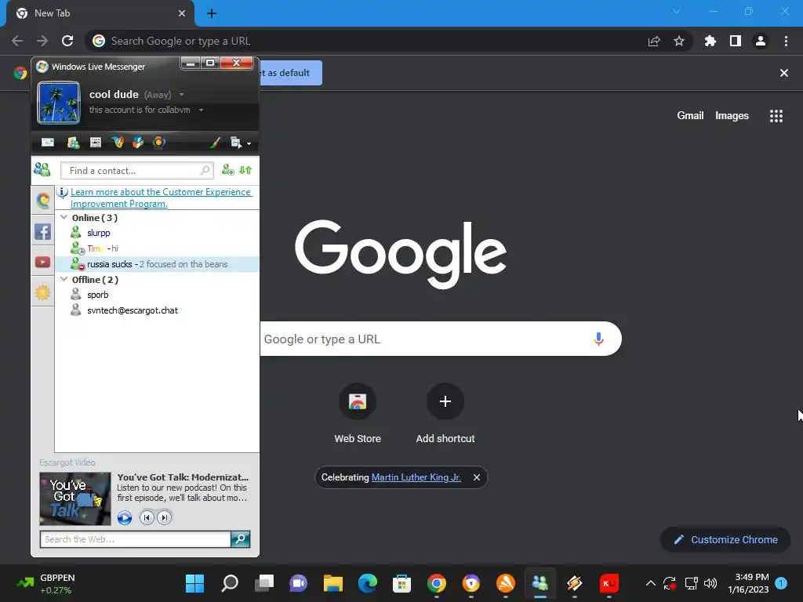Open Images link on Google page

(x=732, y=116)
